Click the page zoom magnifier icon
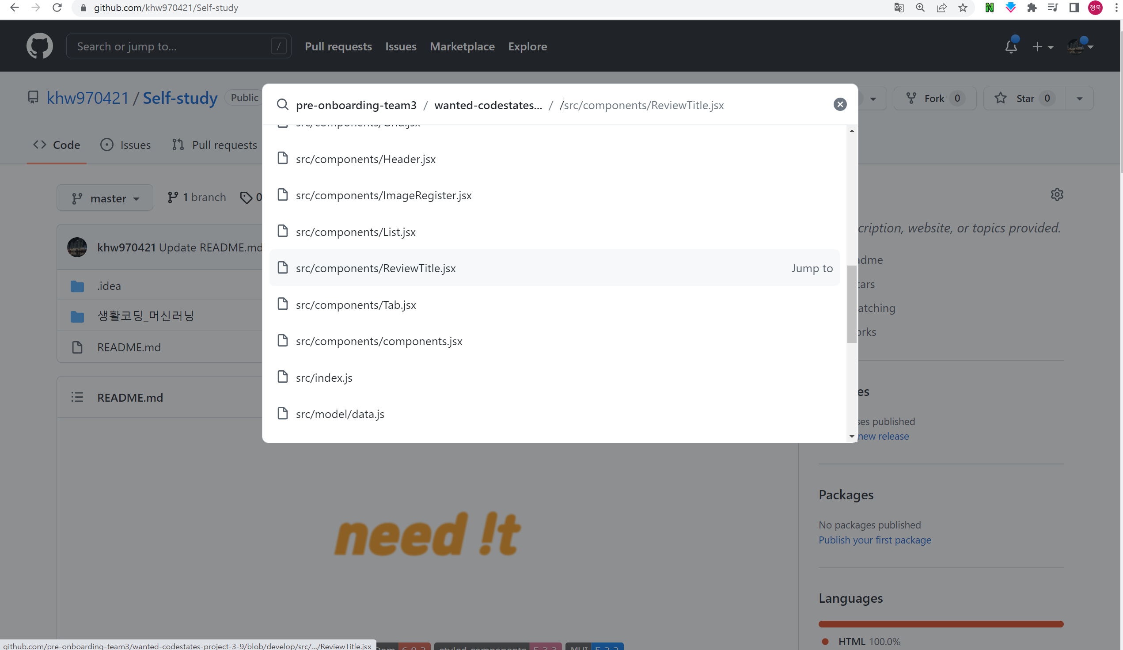Image resolution: width=1123 pixels, height=650 pixels. (920, 8)
